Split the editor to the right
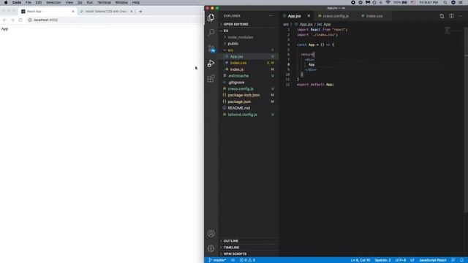The height and width of the screenshot is (263, 468). pyautogui.click(x=451, y=16)
